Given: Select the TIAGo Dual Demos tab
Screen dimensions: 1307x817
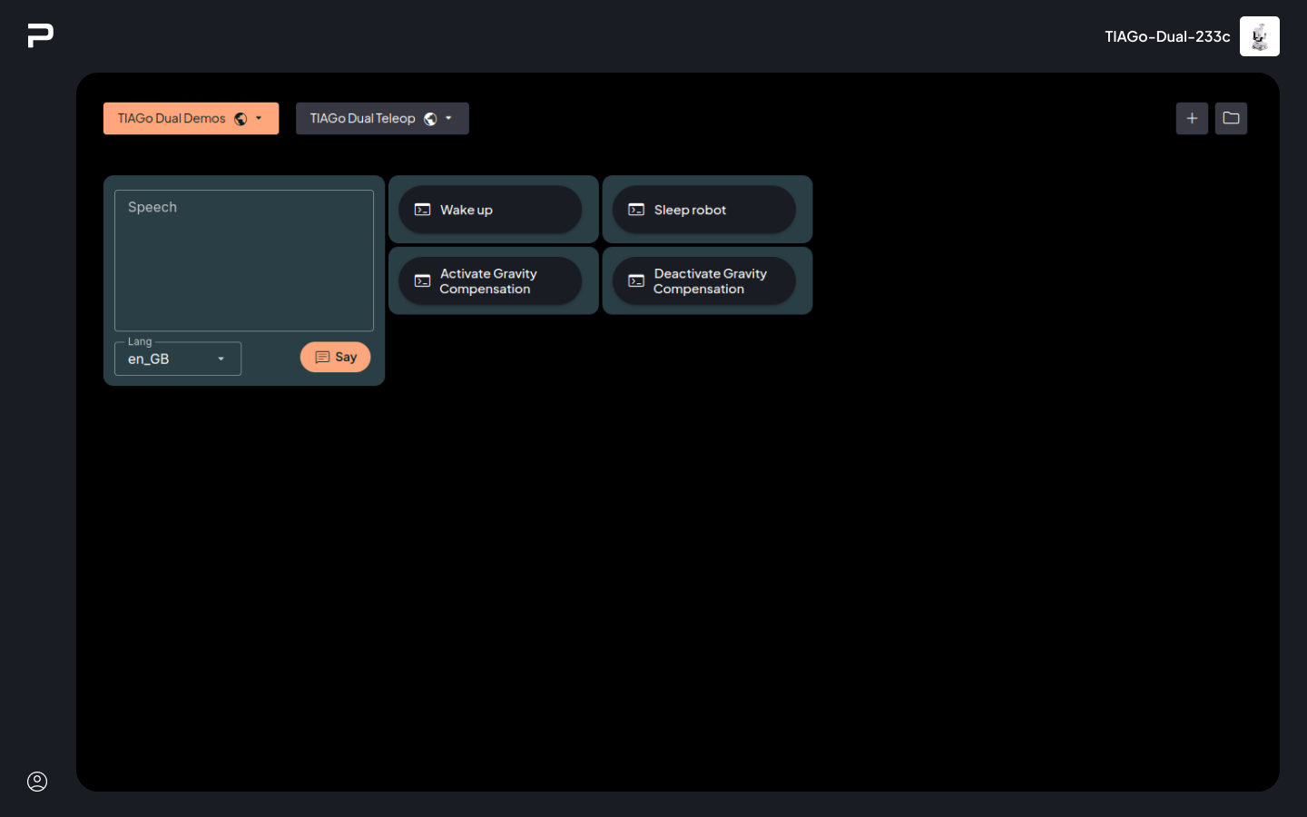Looking at the screenshot, I should click(x=172, y=119).
